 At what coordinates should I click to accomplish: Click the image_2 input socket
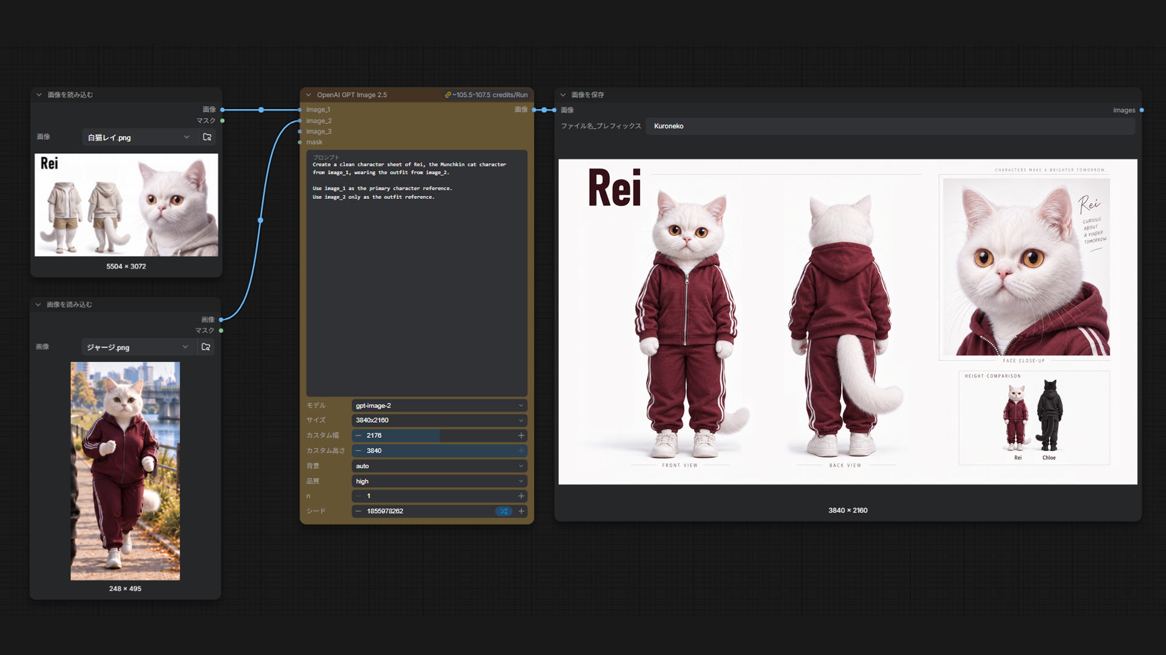coord(300,121)
